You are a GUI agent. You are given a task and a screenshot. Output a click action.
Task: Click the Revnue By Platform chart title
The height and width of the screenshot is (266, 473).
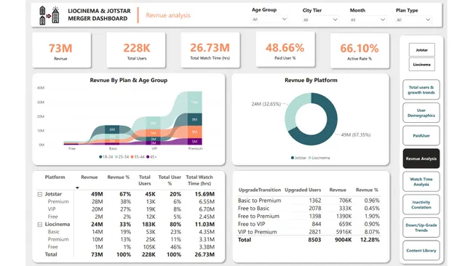click(x=311, y=80)
